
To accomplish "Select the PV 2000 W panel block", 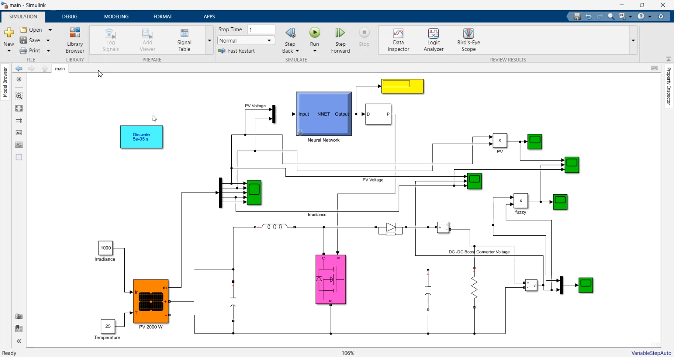I will [151, 301].
